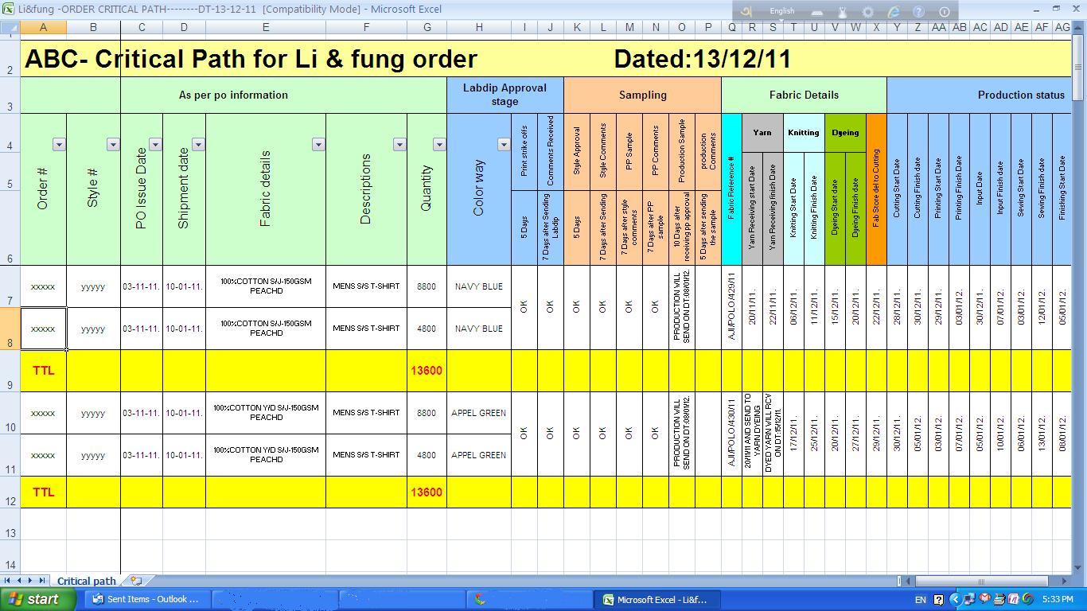Open the Descriptions filter dropdown

click(399, 144)
